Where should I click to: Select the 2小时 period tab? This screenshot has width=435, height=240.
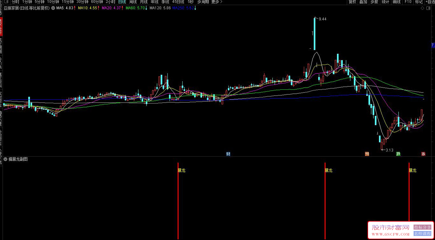pos(110,2)
